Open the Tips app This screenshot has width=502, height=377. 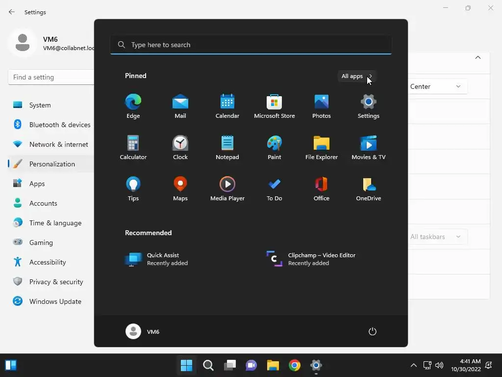[x=133, y=189]
